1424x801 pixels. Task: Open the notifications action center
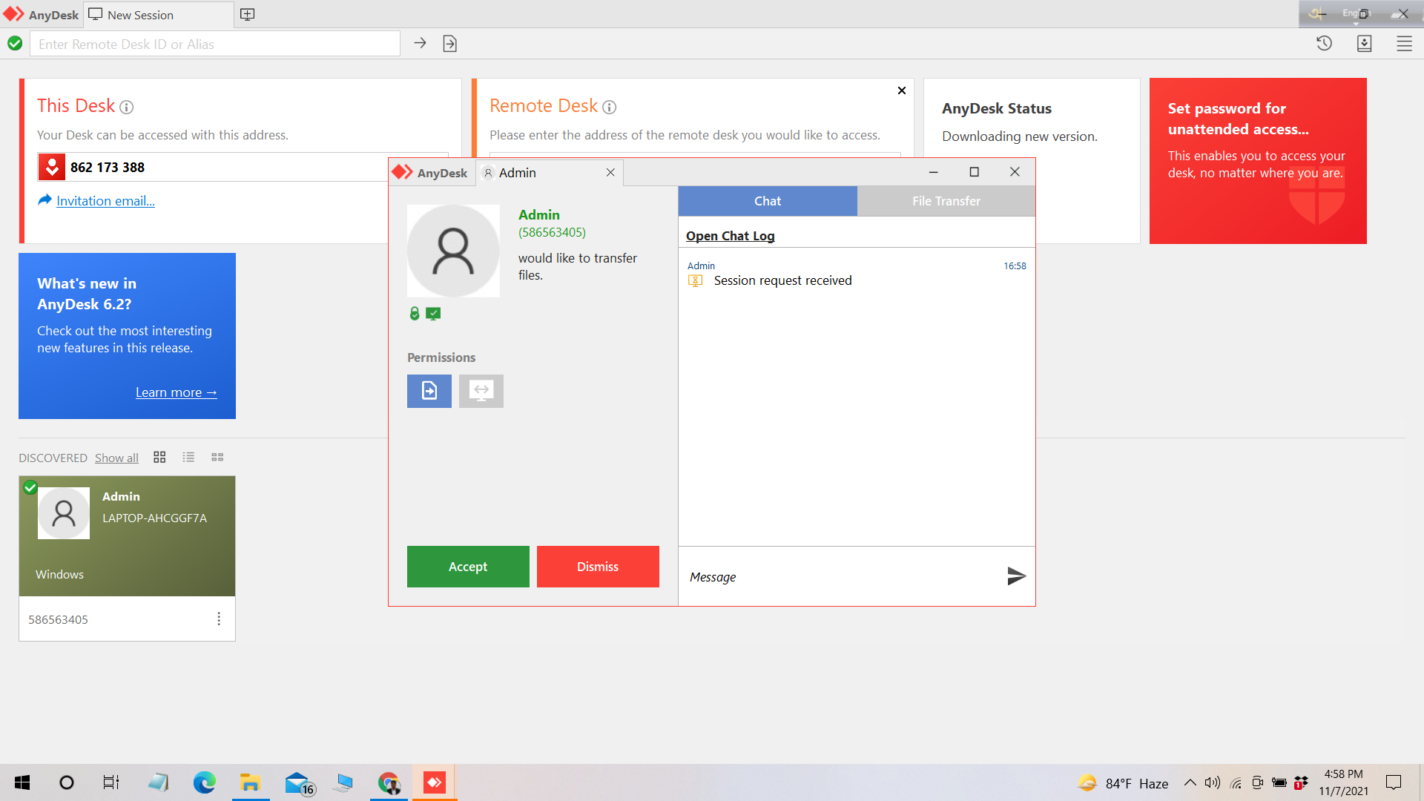tap(1394, 782)
